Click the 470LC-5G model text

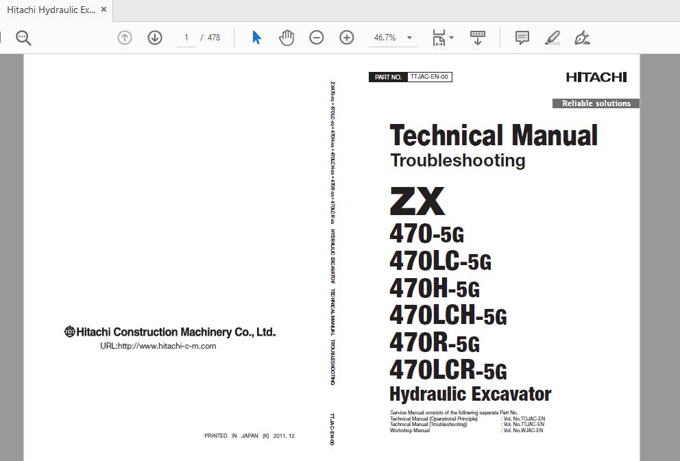coord(440,261)
